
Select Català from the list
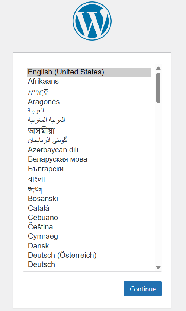pos(89,208)
